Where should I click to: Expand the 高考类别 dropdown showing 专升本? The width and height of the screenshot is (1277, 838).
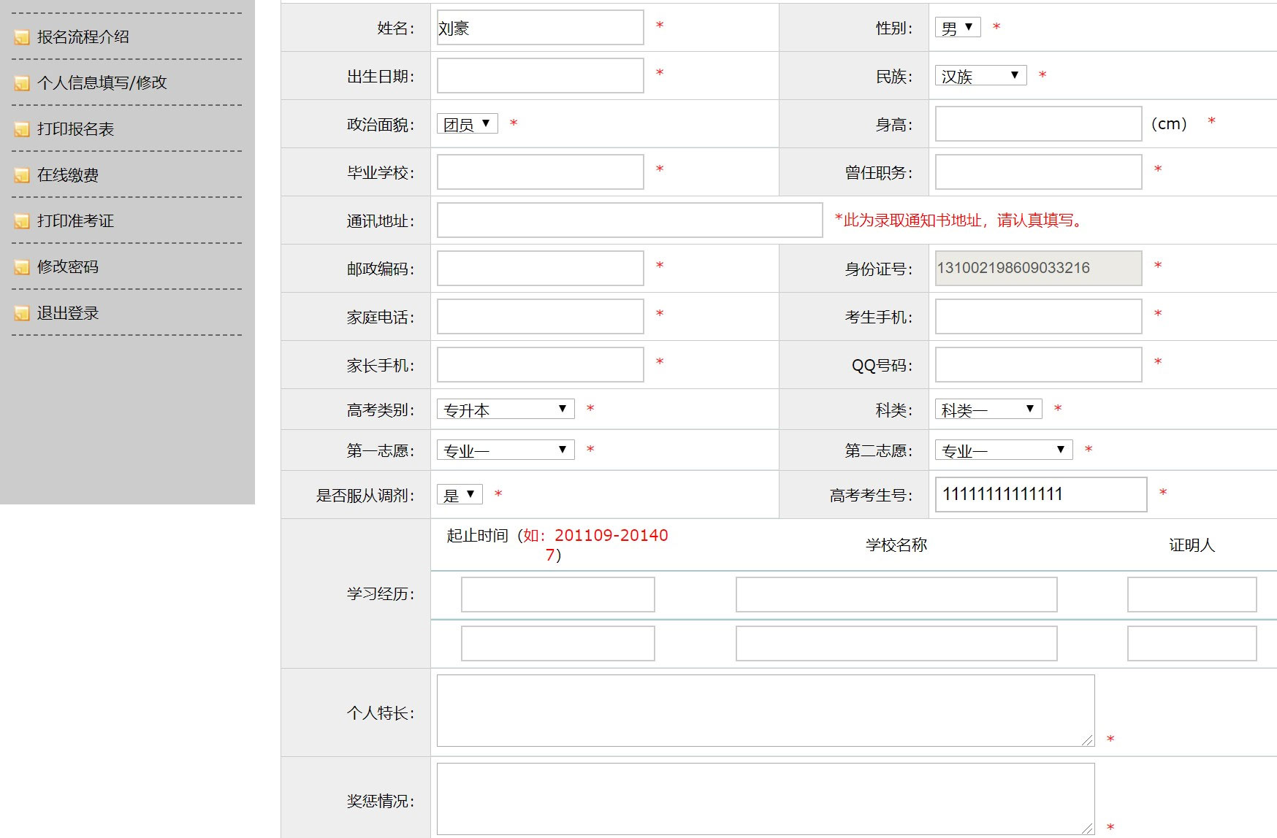[505, 410]
